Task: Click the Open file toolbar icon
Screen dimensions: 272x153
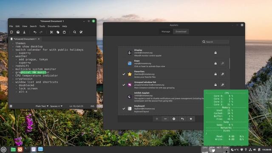Action: [x=18, y=32]
